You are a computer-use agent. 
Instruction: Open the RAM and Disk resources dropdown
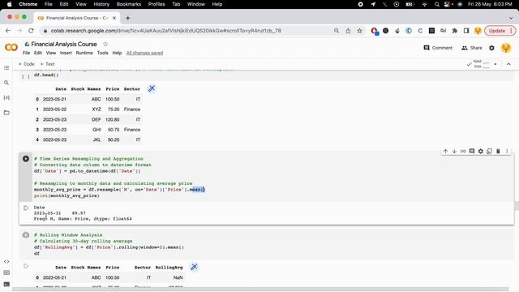495,64
